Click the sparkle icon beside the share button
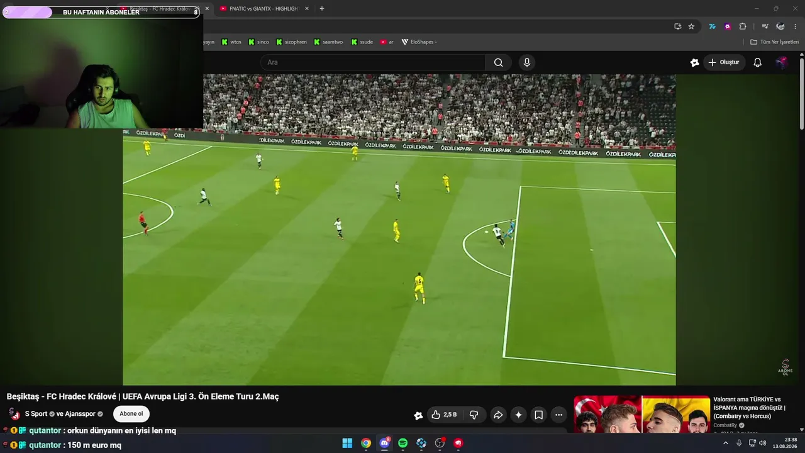The width and height of the screenshot is (805, 453). click(x=518, y=415)
